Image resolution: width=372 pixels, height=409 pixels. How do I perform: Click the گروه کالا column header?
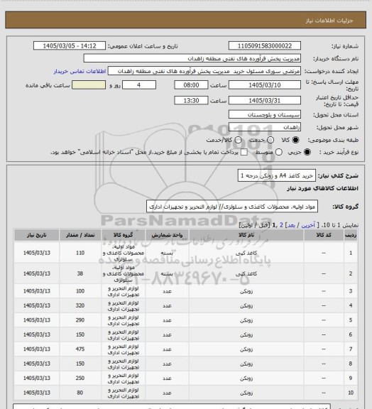123,235
